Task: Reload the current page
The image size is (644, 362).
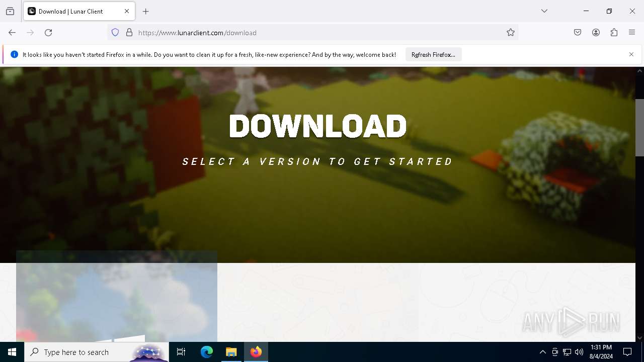Action: point(48,33)
